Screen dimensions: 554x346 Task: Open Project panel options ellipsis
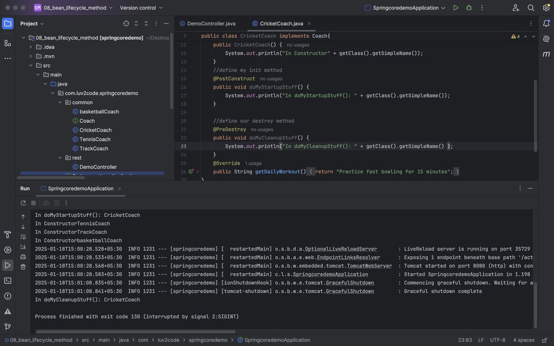pos(156,24)
